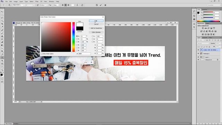Open the Image menu
The image size is (222, 125).
pos(16,1)
